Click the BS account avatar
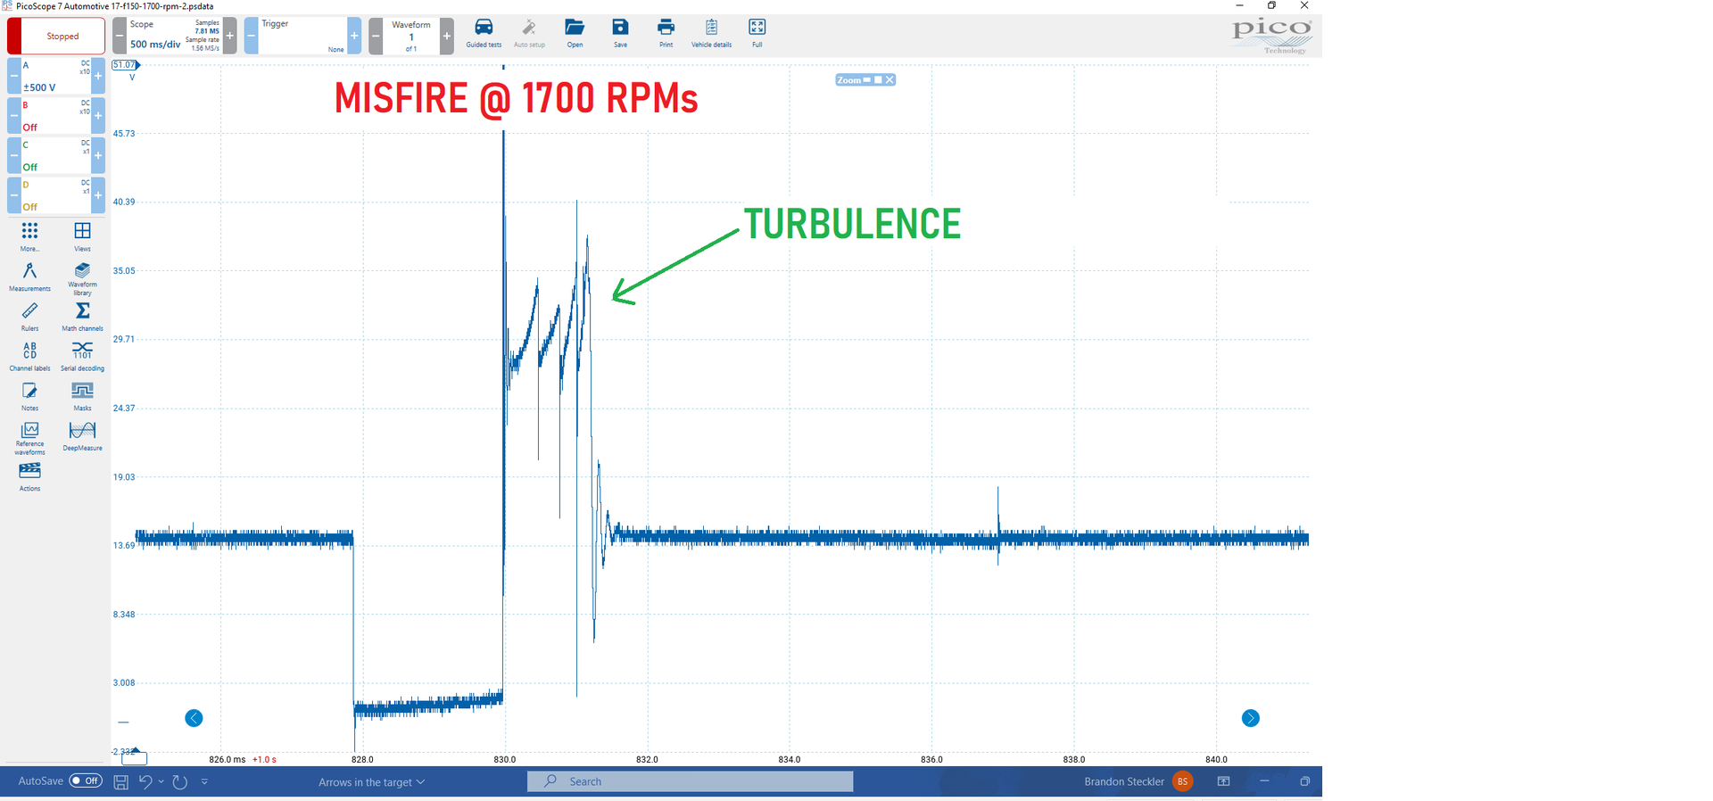 (x=1182, y=781)
